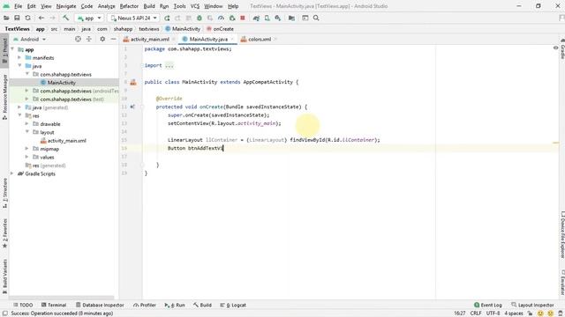Open the TODO tool window

pyautogui.click(x=23, y=306)
